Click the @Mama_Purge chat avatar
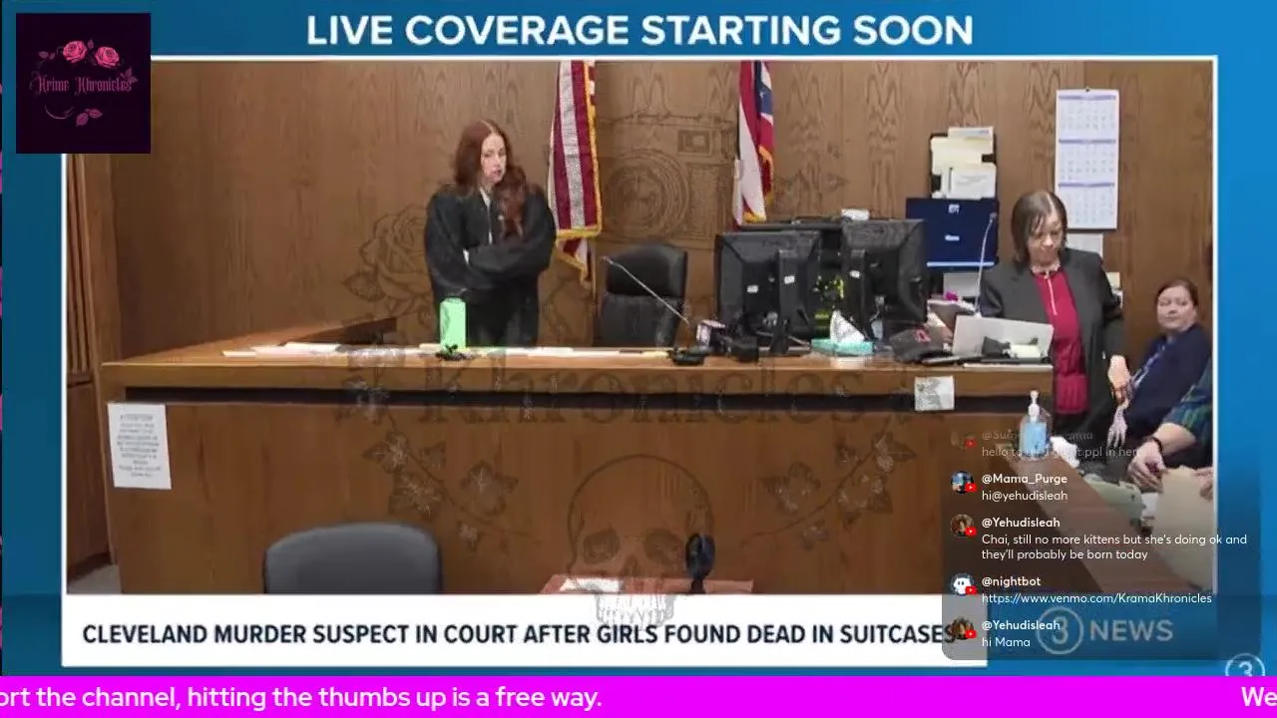The image size is (1277, 718). click(963, 483)
